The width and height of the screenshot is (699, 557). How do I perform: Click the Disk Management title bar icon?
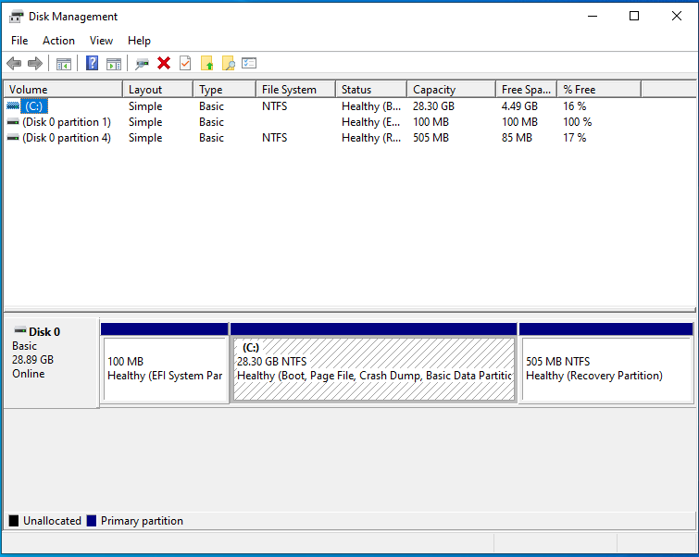pyautogui.click(x=16, y=17)
